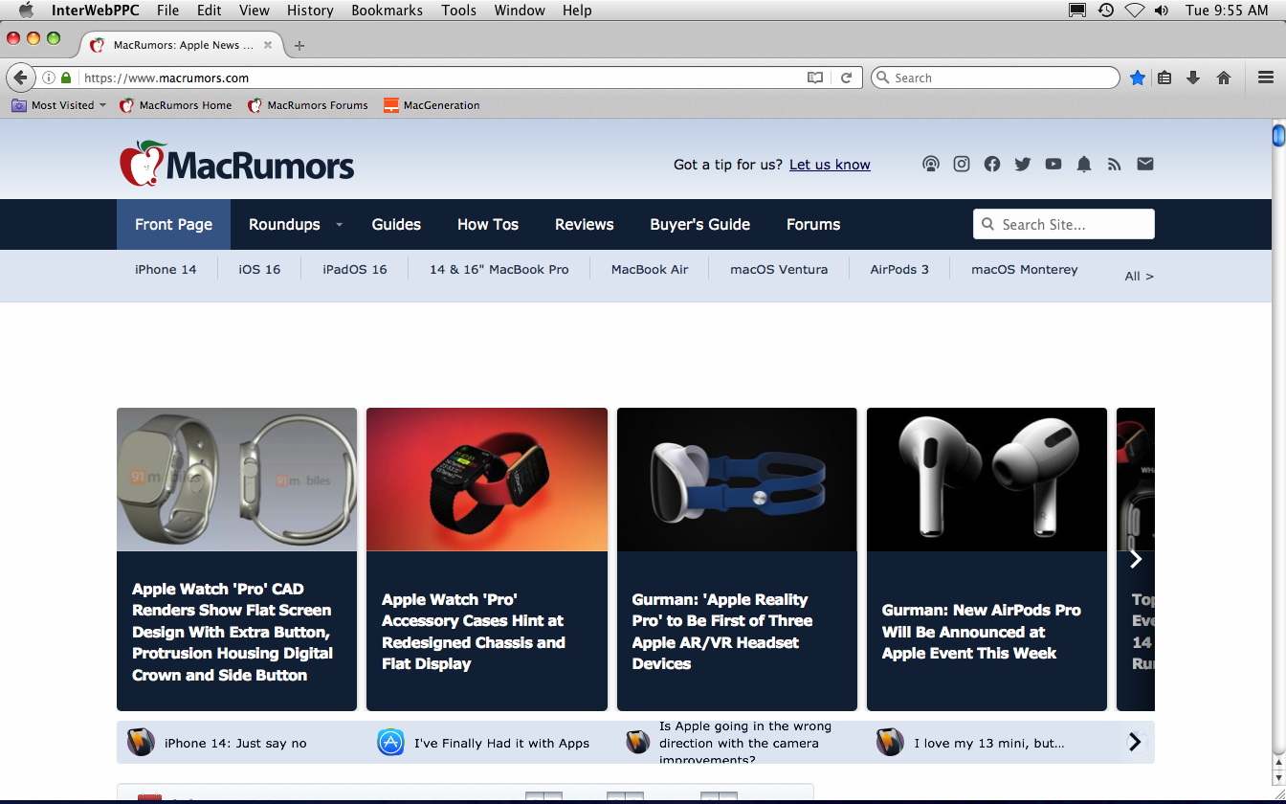The height and width of the screenshot is (804, 1286).
Task: Open MacRumors Forums bookmark
Action: point(308,105)
